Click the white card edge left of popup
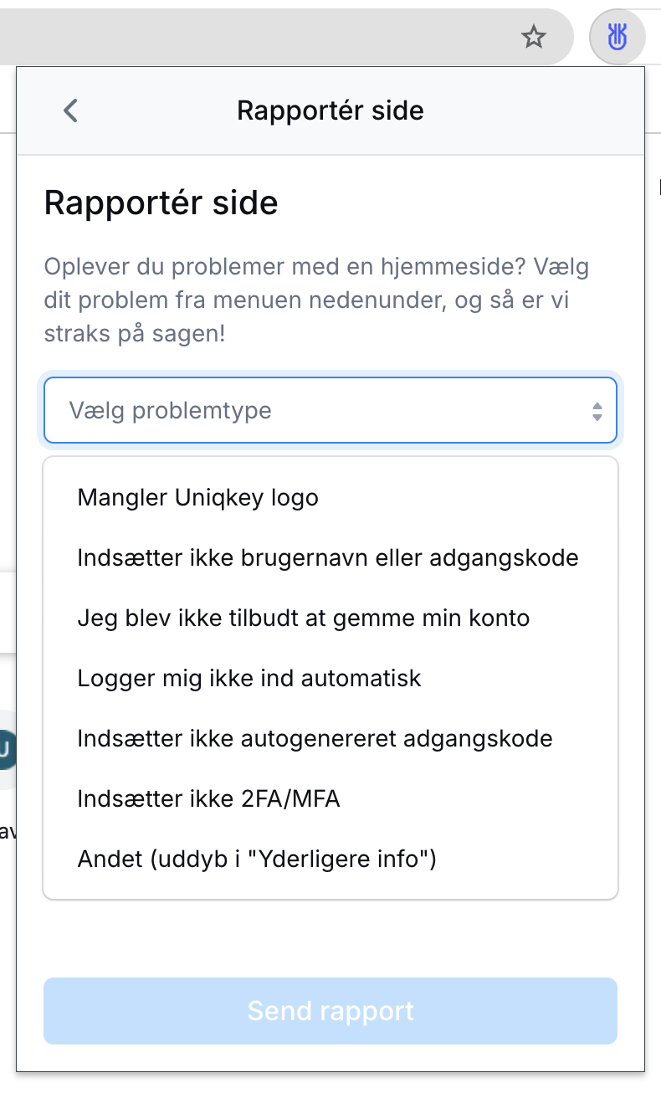 click(x=8, y=613)
